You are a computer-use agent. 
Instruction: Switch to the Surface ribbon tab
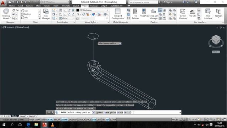[29, 6]
